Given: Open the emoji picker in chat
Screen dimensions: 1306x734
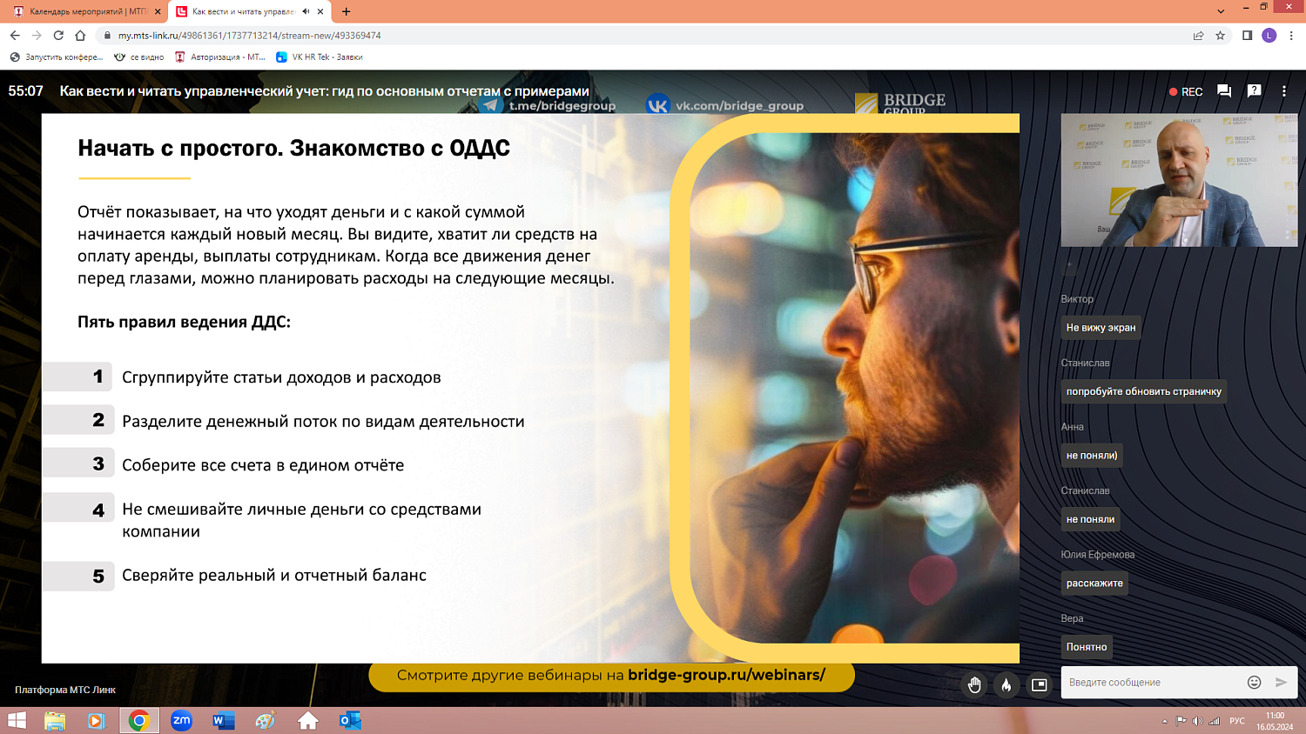Looking at the screenshot, I should click(1254, 683).
